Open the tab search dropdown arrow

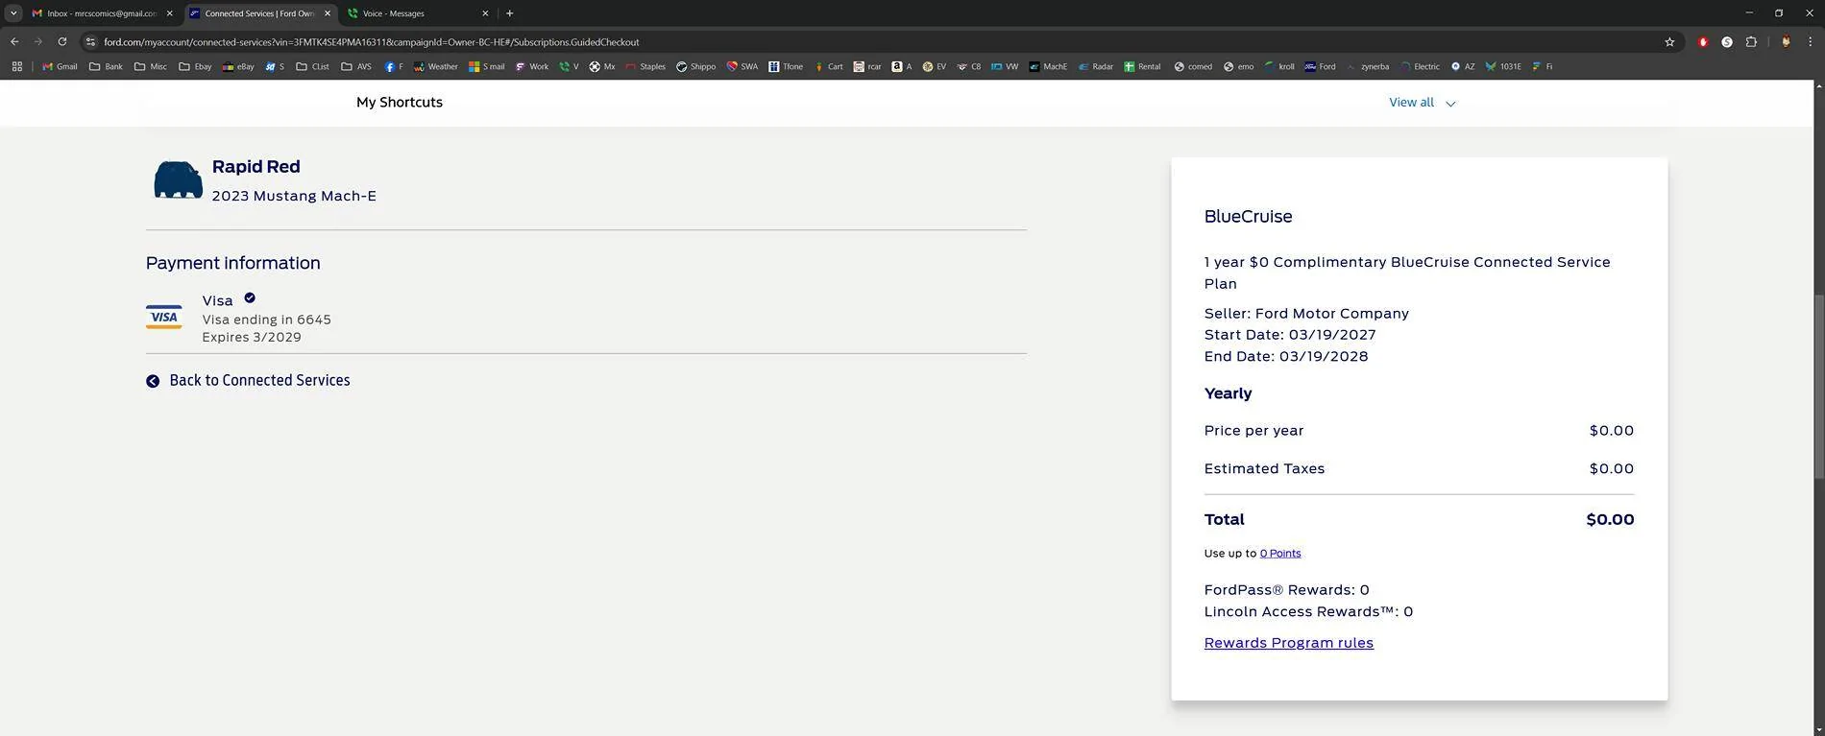pos(13,13)
